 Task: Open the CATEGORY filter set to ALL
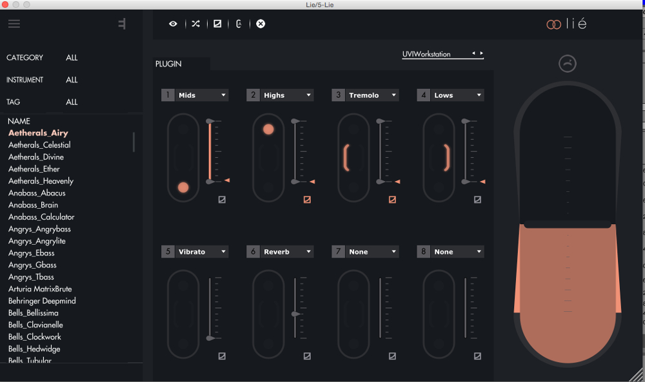(72, 57)
